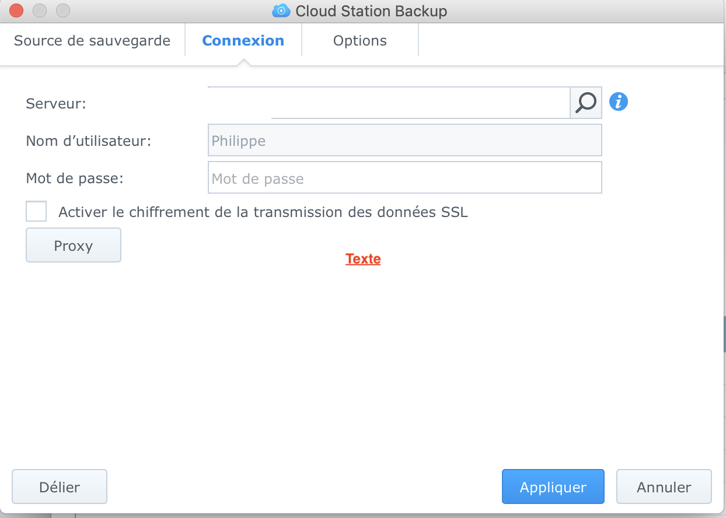Focus the Serveur address field
The height and width of the screenshot is (518, 726).
click(419, 103)
